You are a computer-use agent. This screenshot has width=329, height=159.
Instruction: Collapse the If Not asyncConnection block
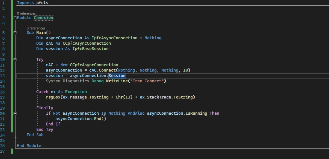coord(15,113)
